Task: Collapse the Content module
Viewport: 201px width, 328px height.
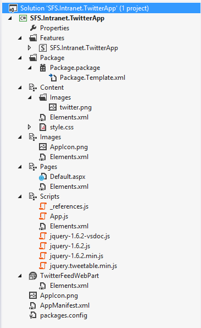Action: click(20, 88)
